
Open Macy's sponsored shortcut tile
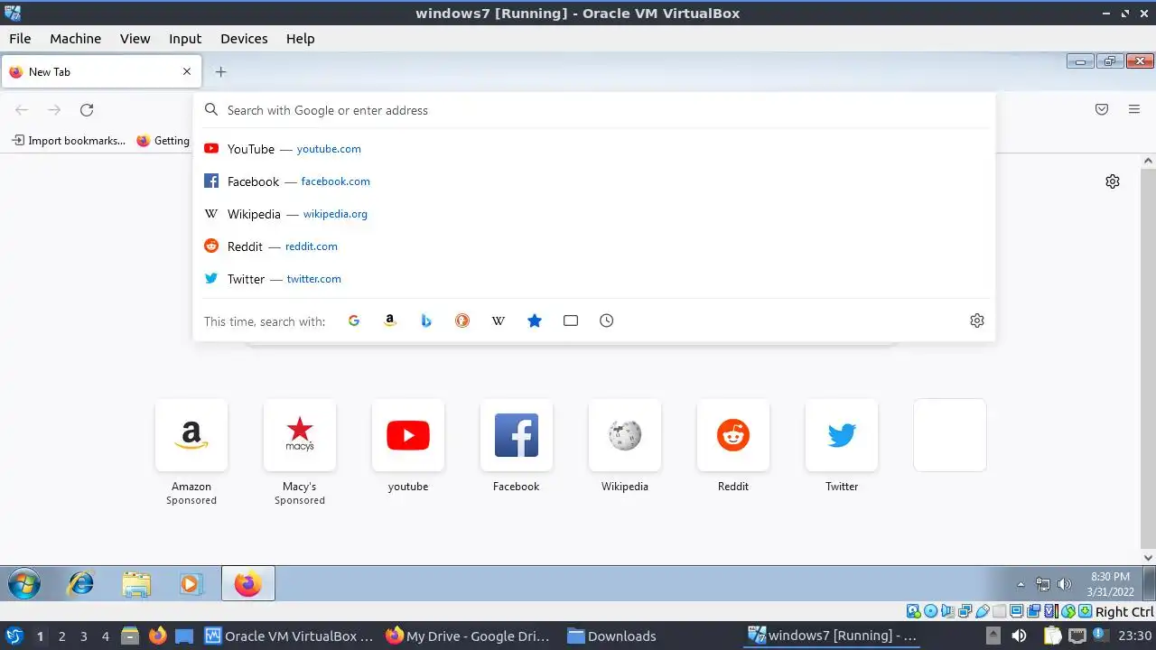click(300, 435)
